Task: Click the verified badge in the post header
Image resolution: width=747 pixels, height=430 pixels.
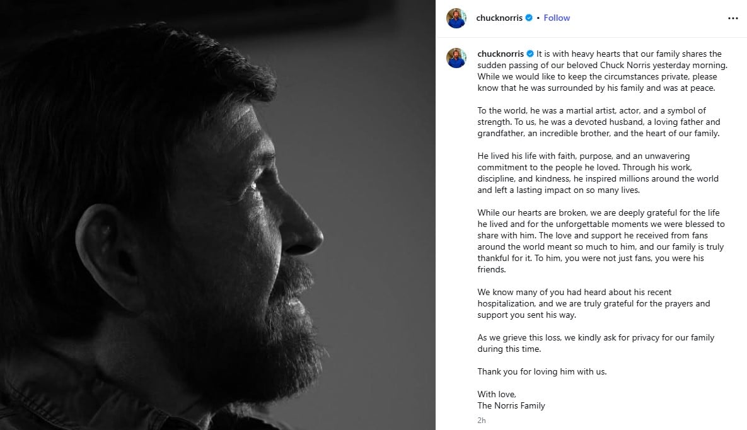Action: pos(530,18)
